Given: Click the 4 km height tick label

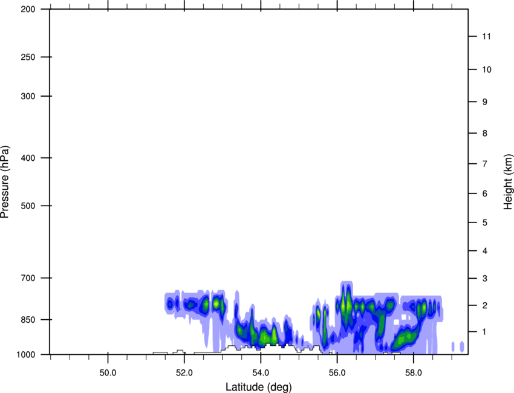Looking at the screenshot, I should 483,251.
